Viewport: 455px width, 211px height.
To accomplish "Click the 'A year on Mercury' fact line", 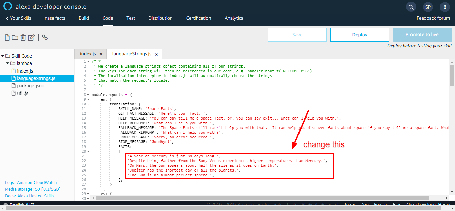I will tap(174, 156).
